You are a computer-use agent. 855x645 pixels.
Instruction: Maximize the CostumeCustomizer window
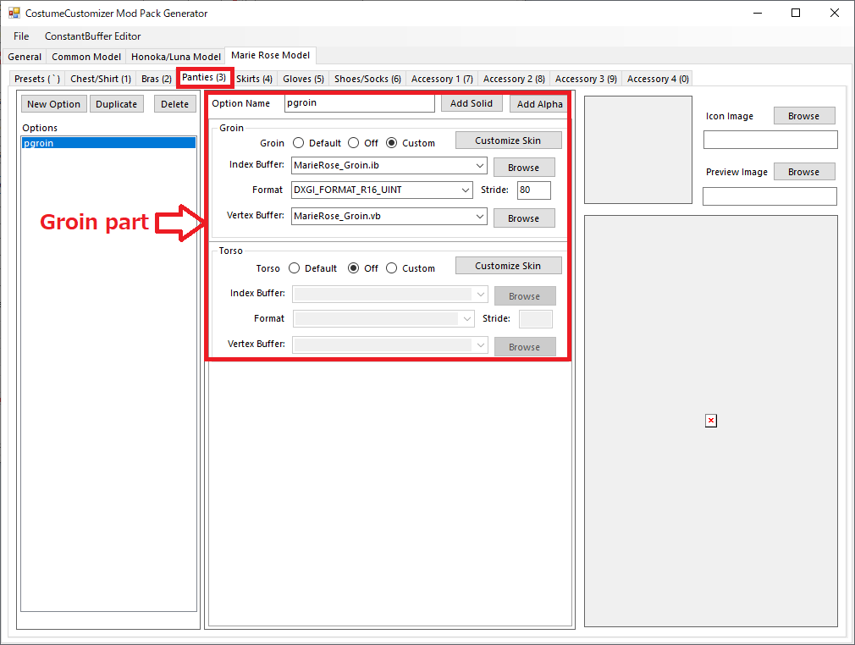pyautogui.click(x=796, y=13)
